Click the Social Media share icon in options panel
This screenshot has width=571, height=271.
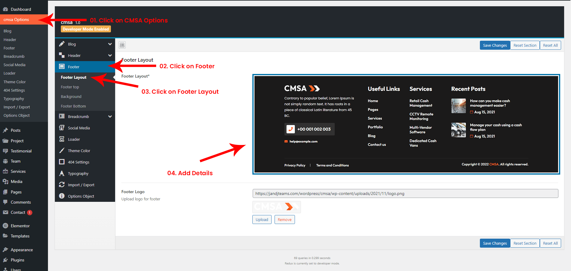(x=62, y=128)
